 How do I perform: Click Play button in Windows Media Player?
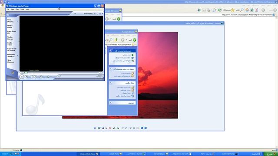tap(22, 77)
